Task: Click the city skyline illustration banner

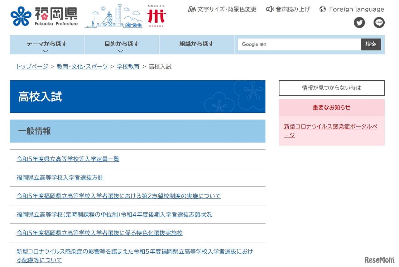Action: click(x=113, y=17)
